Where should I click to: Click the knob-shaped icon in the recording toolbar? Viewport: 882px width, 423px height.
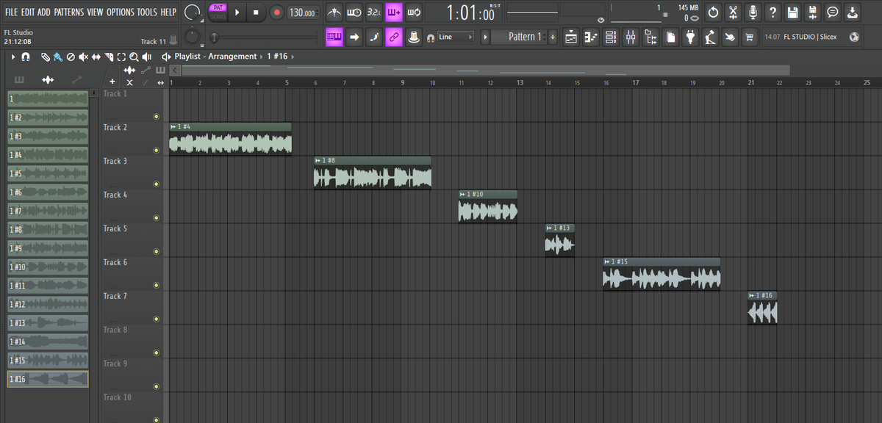pyautogui.click(x=414, y=37)
